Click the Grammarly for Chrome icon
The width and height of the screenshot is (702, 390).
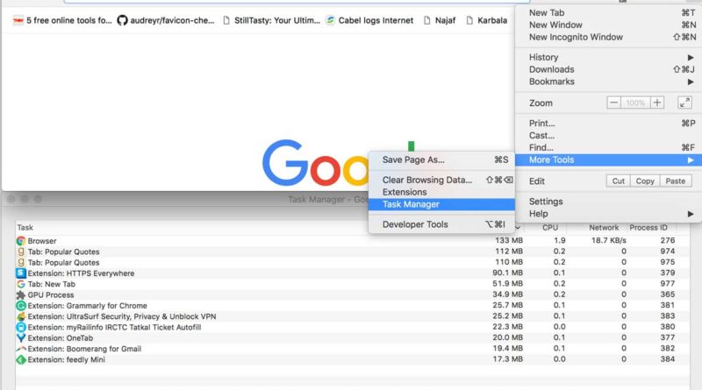tap(20, 306)
